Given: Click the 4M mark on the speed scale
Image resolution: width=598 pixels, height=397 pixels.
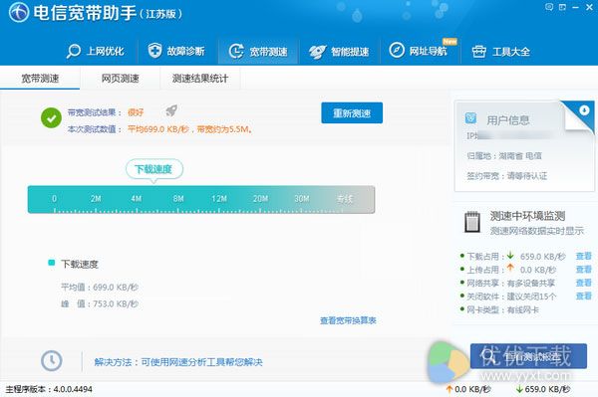Looking at the screenshot, I should click(137, 198).
